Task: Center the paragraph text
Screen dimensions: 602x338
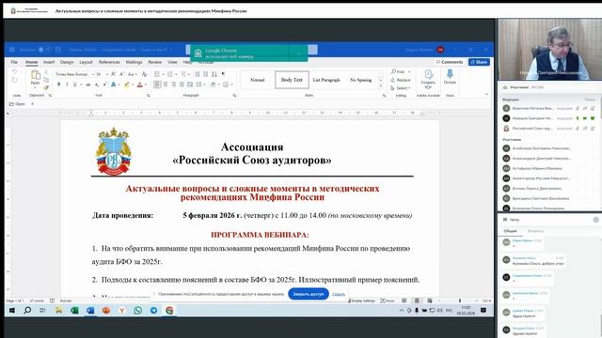Action: click(166, 84)
